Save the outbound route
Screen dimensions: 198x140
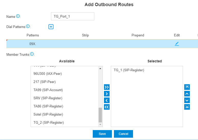(102, 134)
